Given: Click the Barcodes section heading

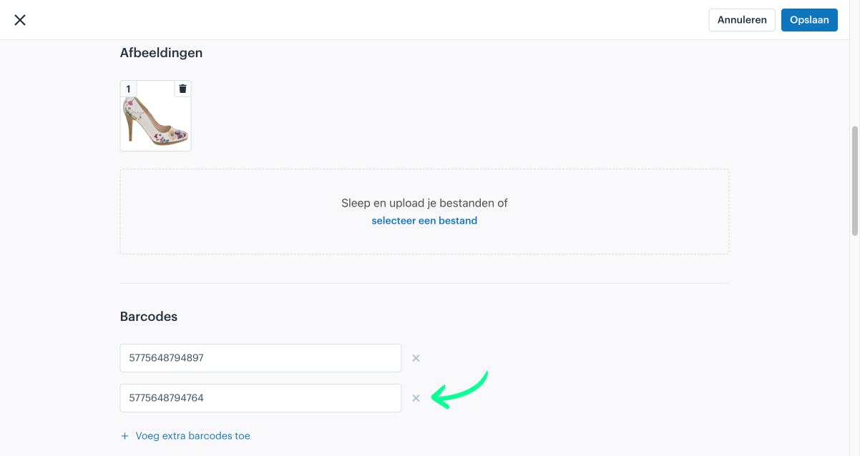Looking at the screenshot, I should [x=149, y=316].
